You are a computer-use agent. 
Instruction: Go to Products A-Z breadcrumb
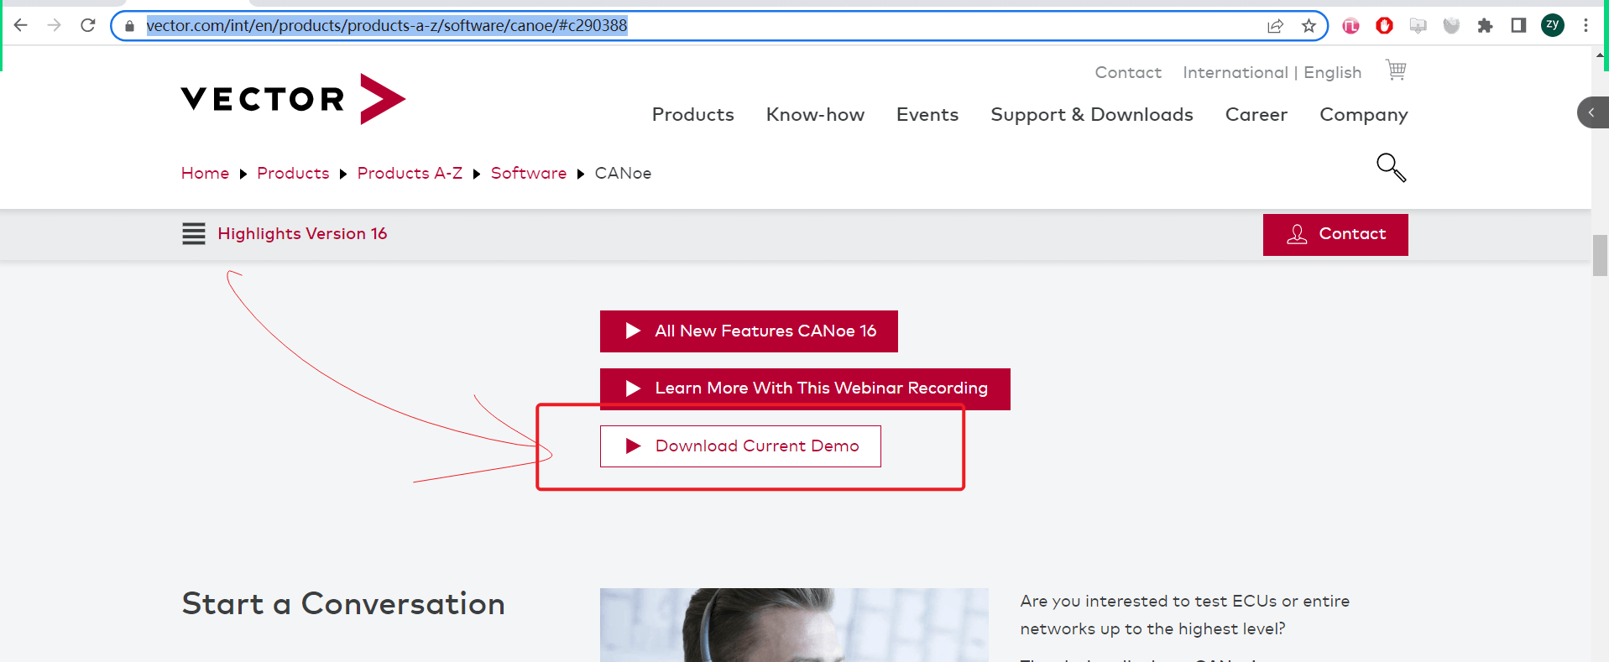pyautogui.click(x=410, y=173)
